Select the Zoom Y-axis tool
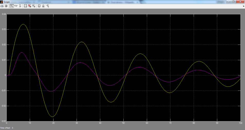 pos(20,6)
